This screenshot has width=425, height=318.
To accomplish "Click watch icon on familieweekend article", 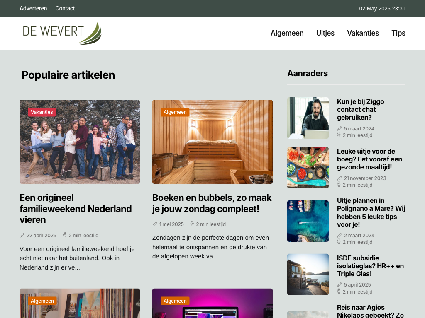I will click(x=65, y=235).
